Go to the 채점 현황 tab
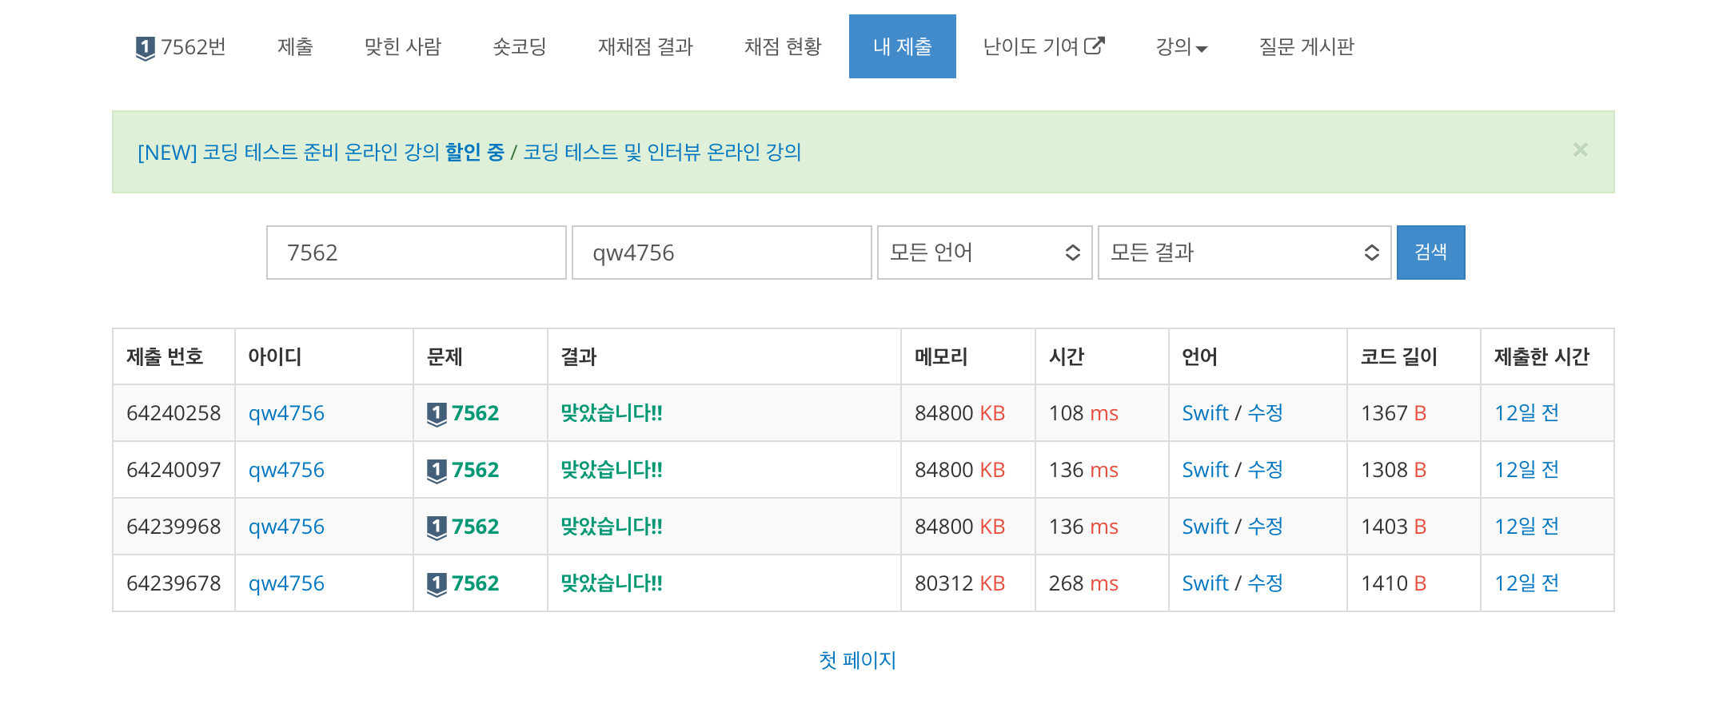 (783, 46)
